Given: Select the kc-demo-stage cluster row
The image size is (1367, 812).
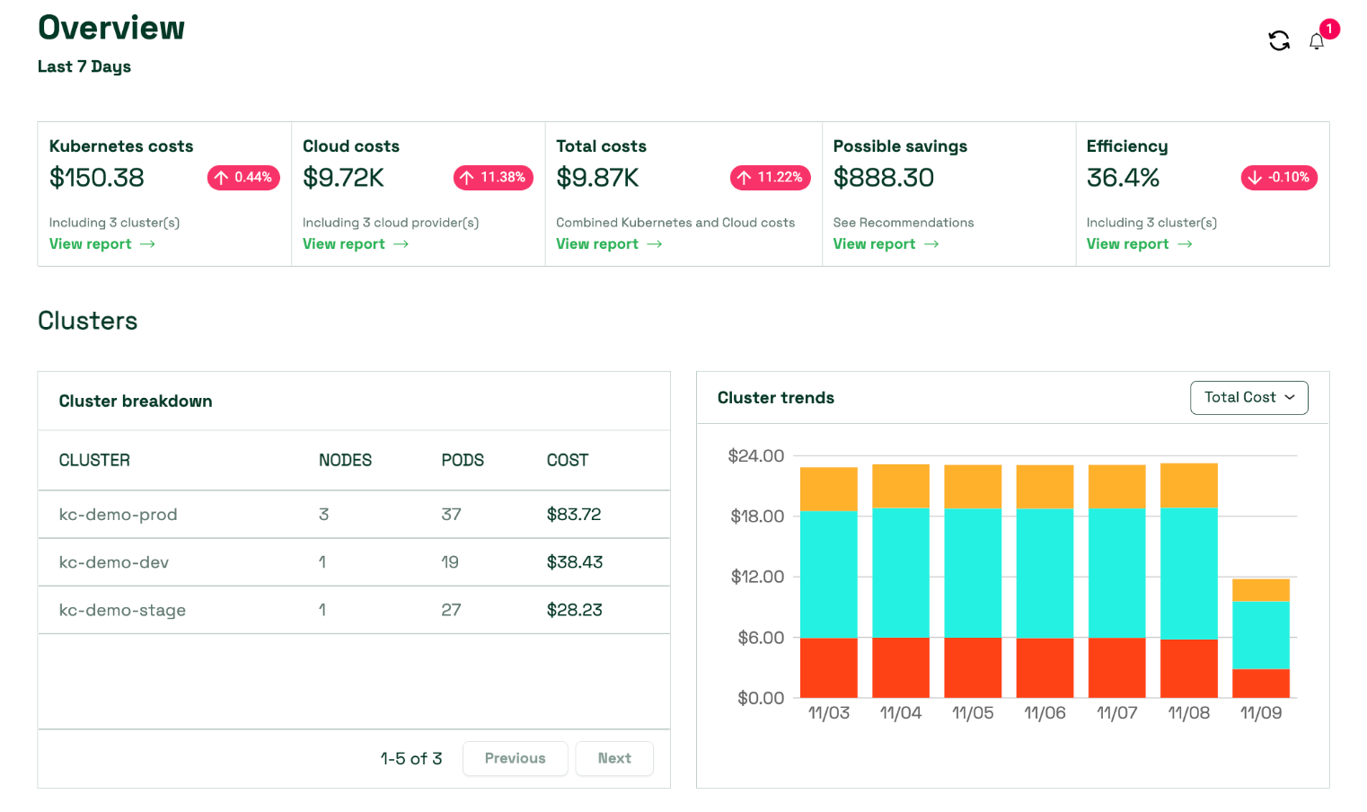Looking at the screenshot, I should pos(122,610).
